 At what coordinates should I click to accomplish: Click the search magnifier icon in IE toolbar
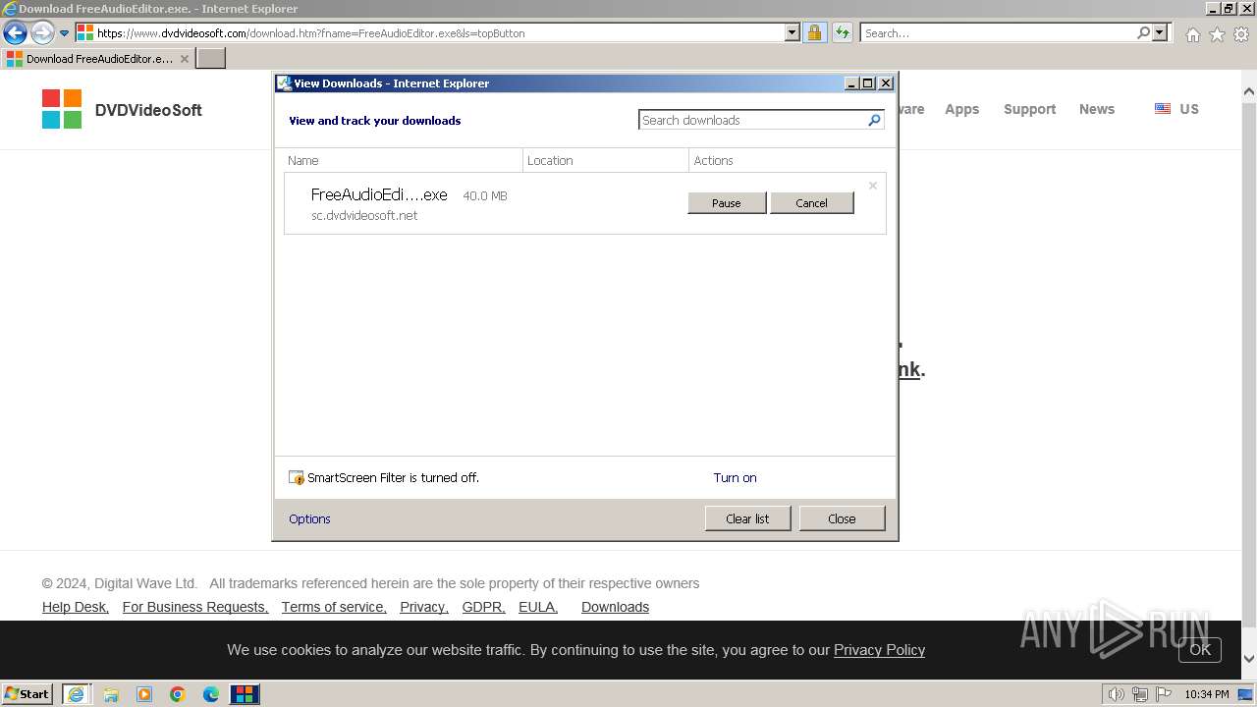click(1143, 32)
